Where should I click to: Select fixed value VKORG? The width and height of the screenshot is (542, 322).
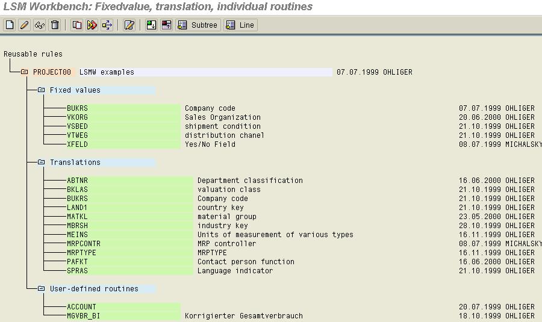123,117
